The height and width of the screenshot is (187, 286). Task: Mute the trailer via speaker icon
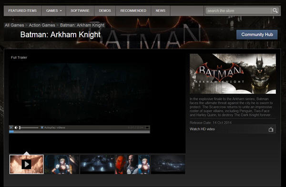pos(16,128)
